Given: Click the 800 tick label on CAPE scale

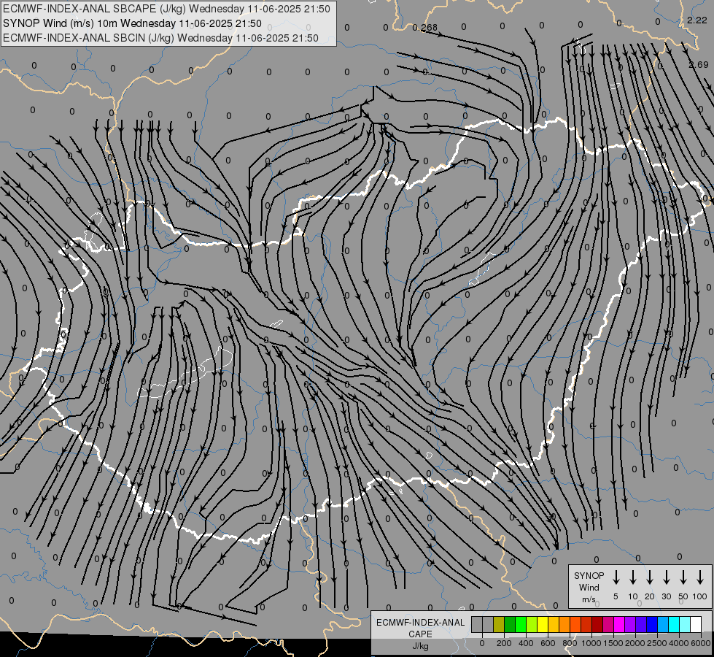Looking at the screenshot, I should (x=570, y=643).
